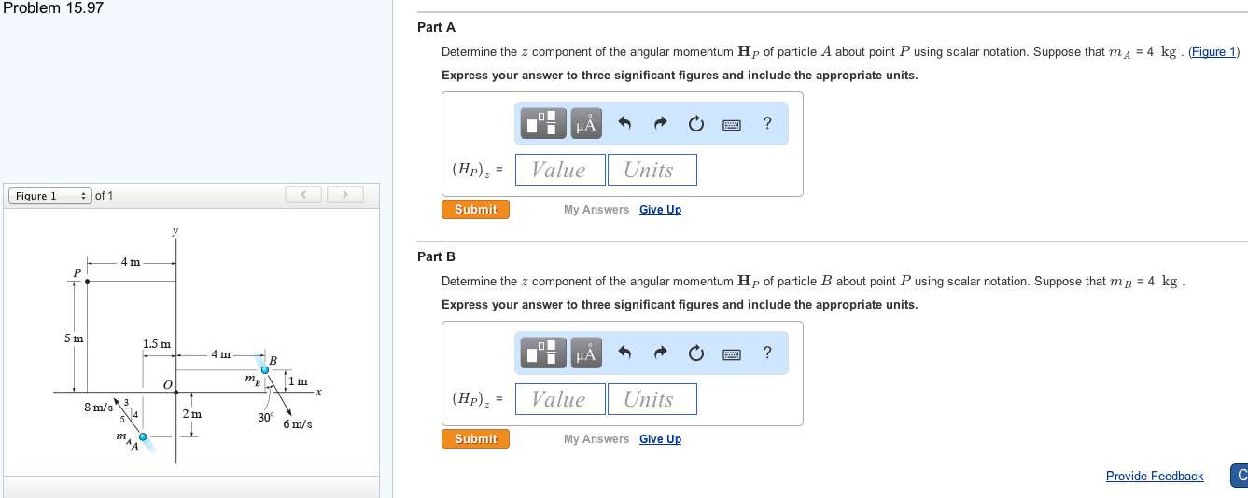
Task: Click the Part B Units input field
Action: 651,399
